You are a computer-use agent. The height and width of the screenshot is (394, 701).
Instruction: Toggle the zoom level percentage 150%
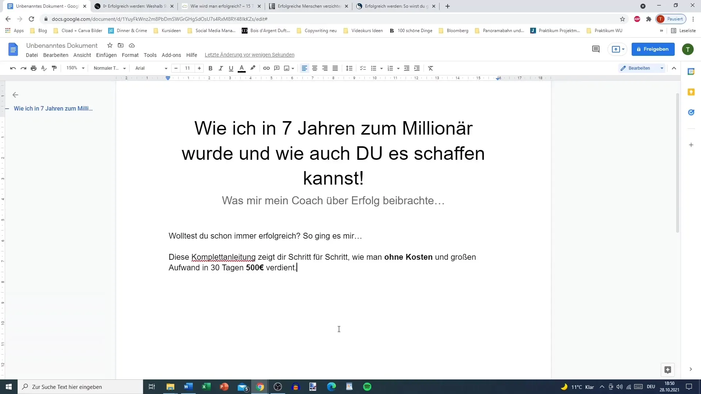(x=74, y=68)
